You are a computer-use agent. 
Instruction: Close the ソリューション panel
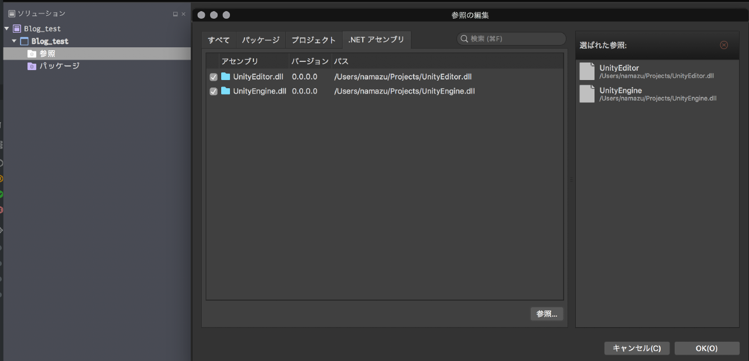point(183,14)
